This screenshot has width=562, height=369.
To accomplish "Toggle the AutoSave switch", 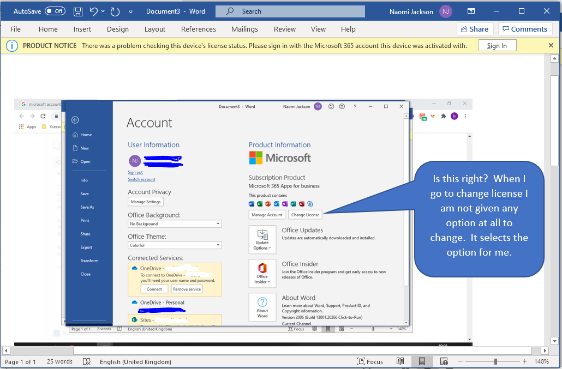I will tap(55, 11).
